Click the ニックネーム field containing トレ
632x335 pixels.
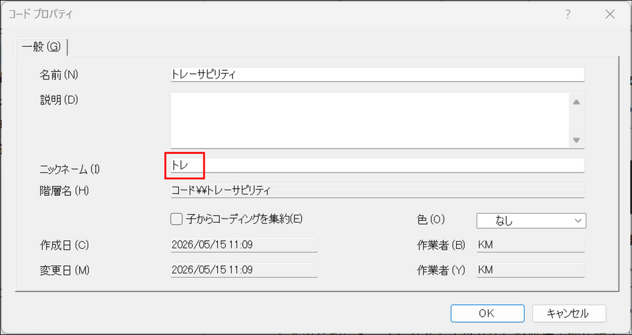[377, 166]
